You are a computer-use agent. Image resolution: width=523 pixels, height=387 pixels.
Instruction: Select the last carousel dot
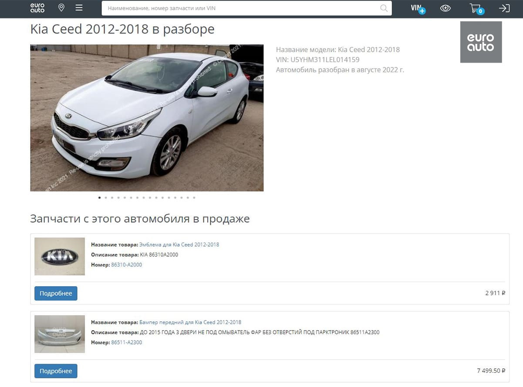click(x=194, y=197)
